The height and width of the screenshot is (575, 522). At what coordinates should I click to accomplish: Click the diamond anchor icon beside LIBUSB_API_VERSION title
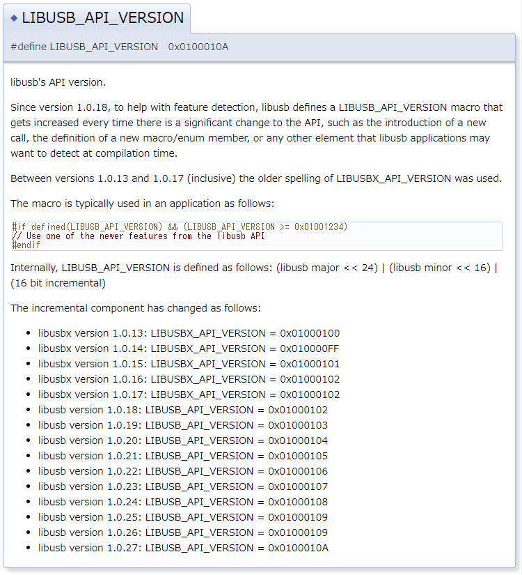(x=14, y=18)
